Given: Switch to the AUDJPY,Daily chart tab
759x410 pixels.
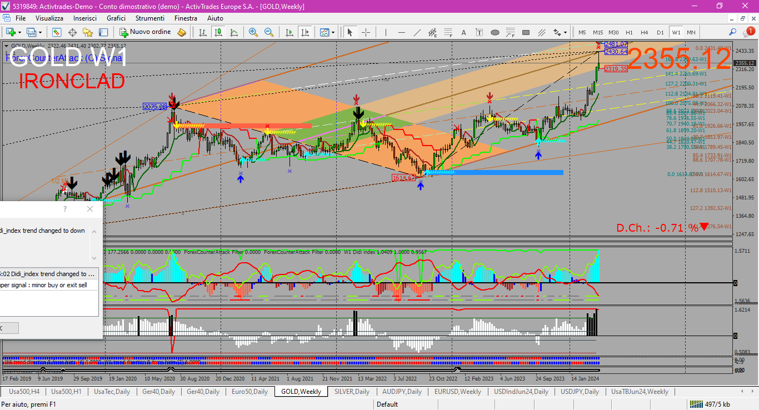Looking at the screenshot, I should click(x=402, y=392).
